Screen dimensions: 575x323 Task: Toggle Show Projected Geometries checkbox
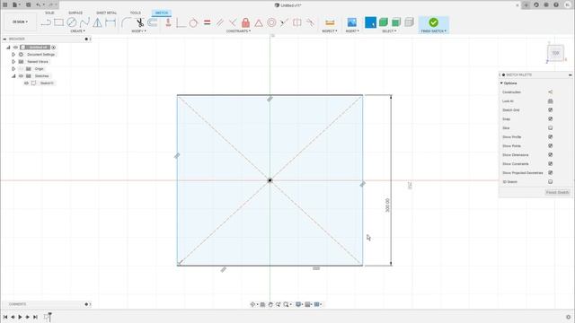(550, 172)
